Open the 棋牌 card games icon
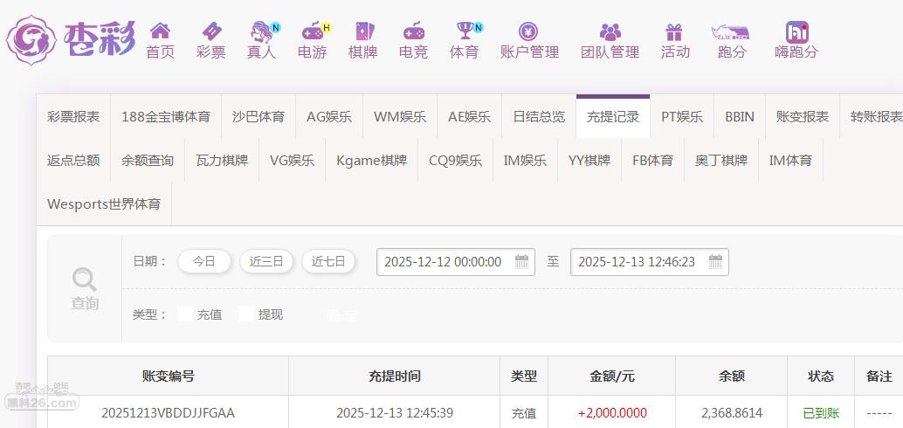The height and width of the screenshot is (428, 903). pos(362,31)
